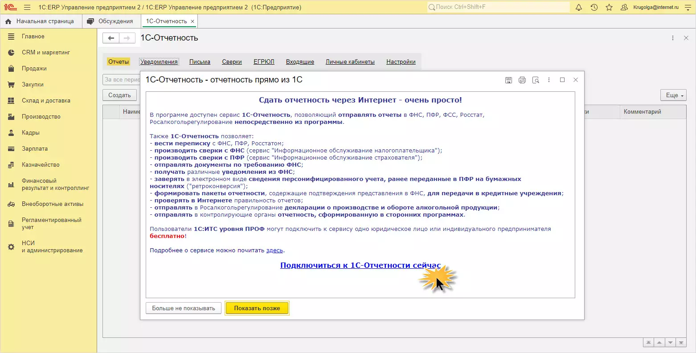
Task: Switch to the Обсуждения tab
Action: click(115, 21)
